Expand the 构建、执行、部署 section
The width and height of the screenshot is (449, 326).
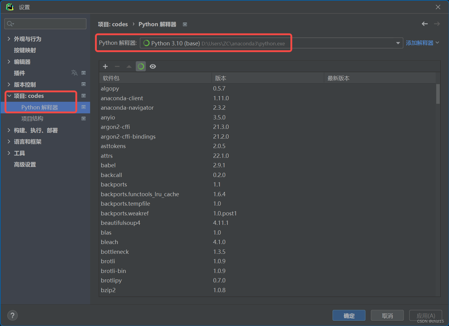point(9,130)
